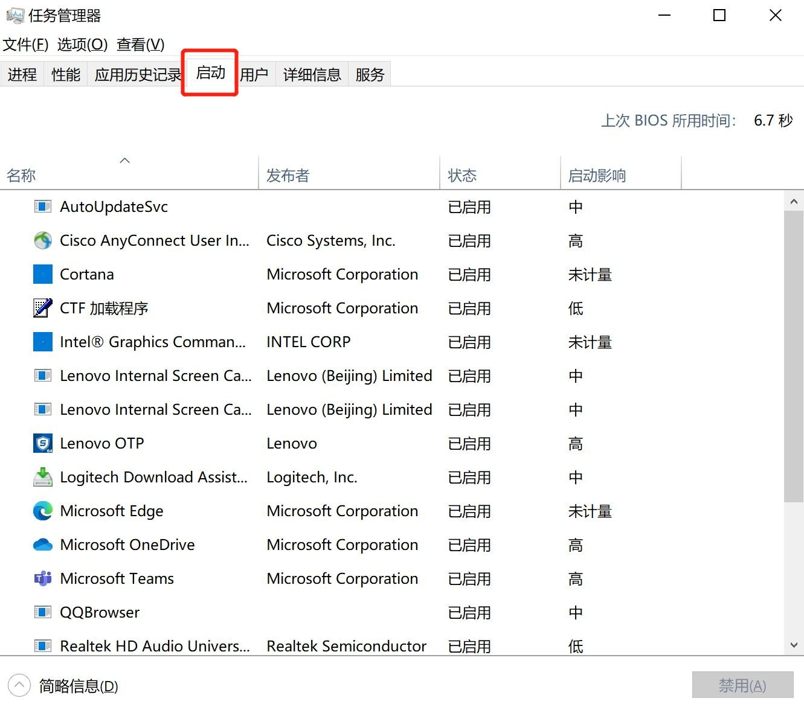
Task: Click the 简略信息(D) link text
Action: coord(79,686)
